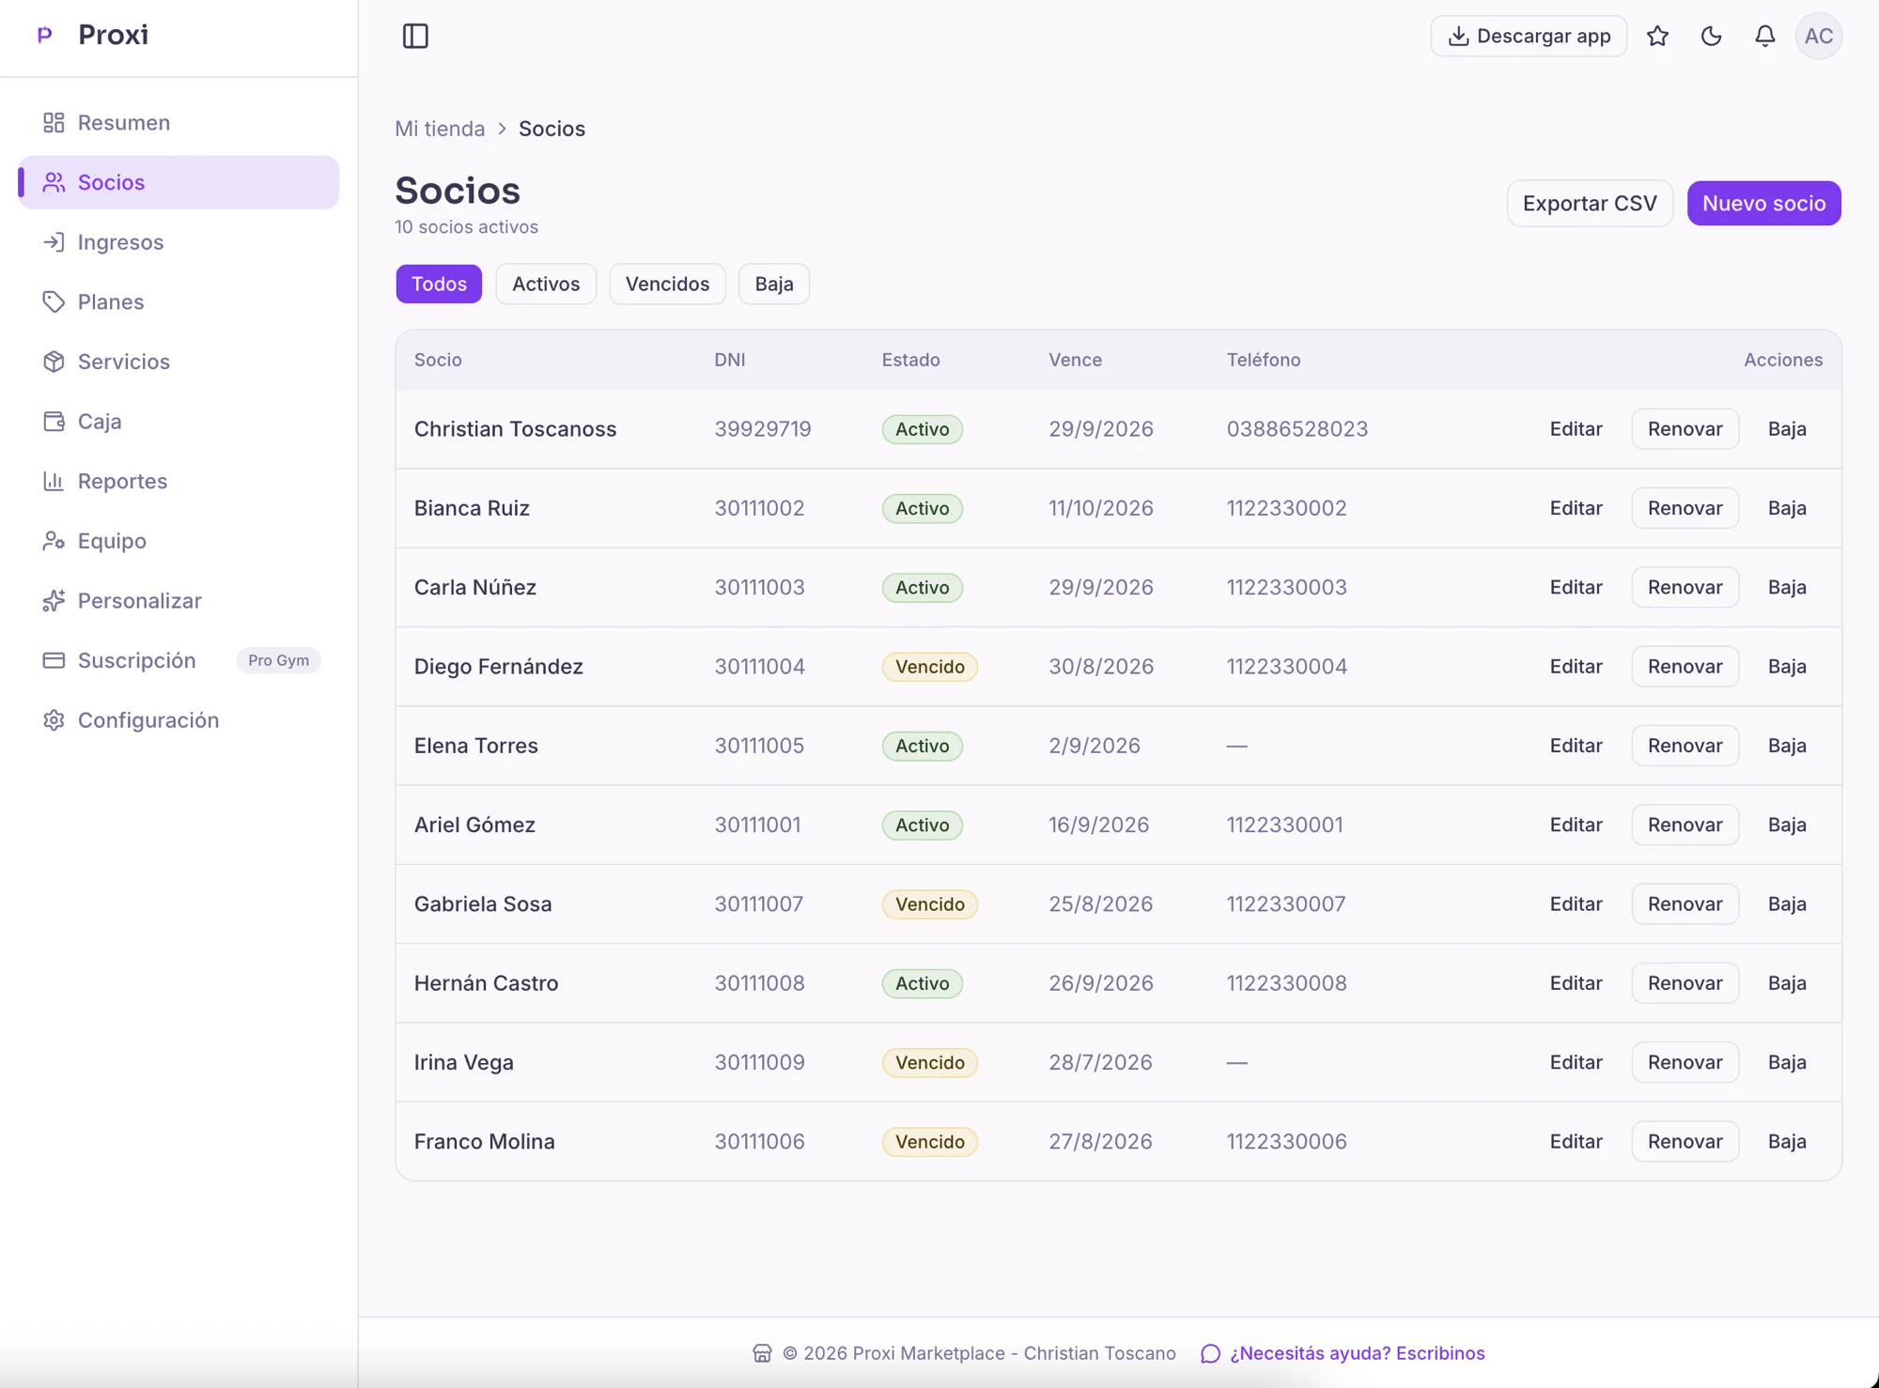This screenshot has width=1879, height=1388.
Task: Edit Hernán Castro member
Action: click(1576, 983)
